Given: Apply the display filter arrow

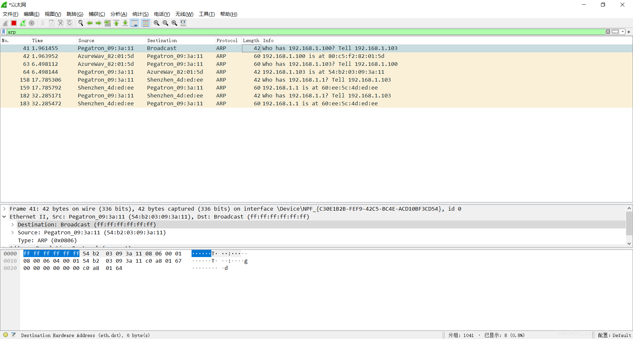Looking at the screenshot, I should [615, 32].
